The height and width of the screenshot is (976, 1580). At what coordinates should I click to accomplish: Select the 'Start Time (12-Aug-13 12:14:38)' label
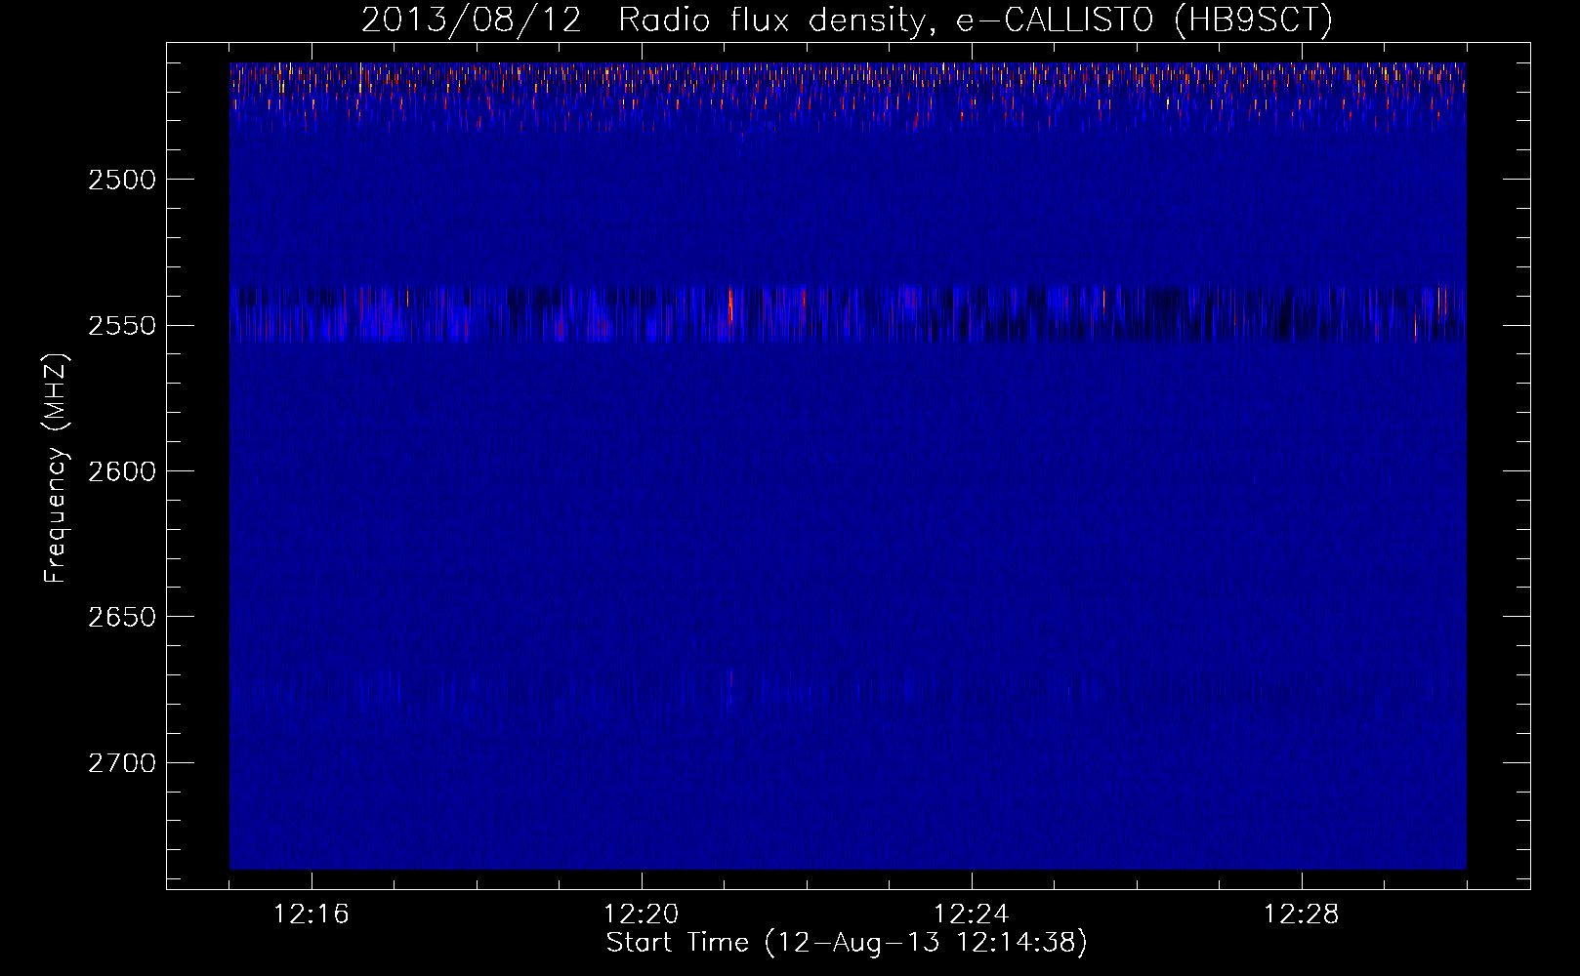coord(847,943)
